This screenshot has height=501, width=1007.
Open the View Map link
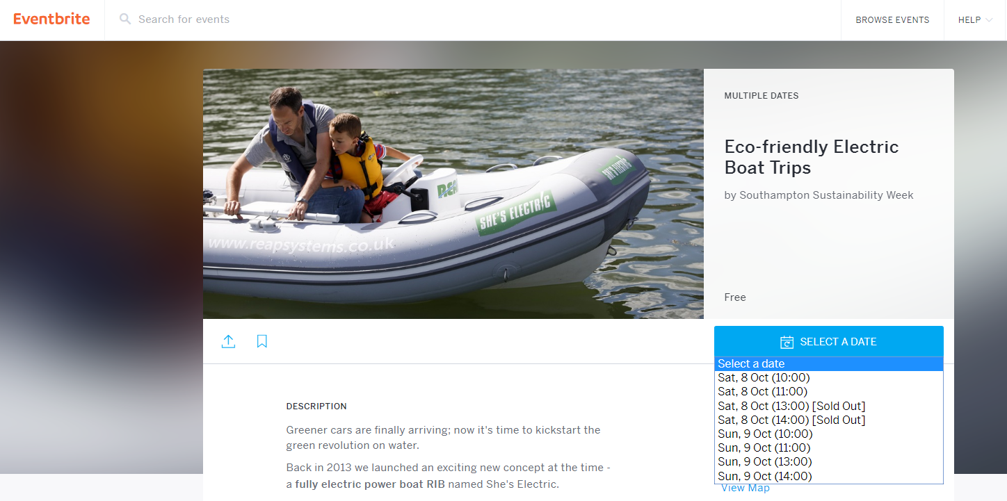tap(746, 488)
